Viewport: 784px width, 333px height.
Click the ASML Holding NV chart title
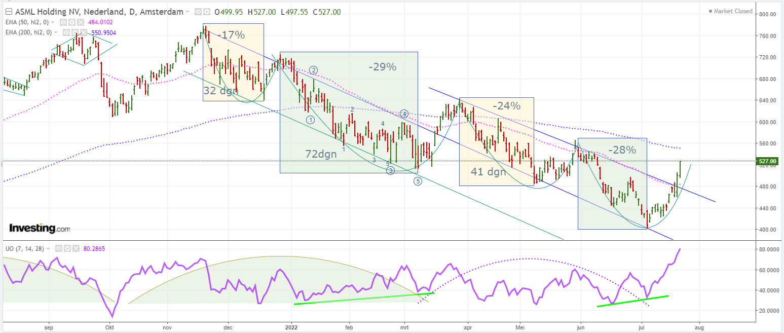tap(99, 12)
